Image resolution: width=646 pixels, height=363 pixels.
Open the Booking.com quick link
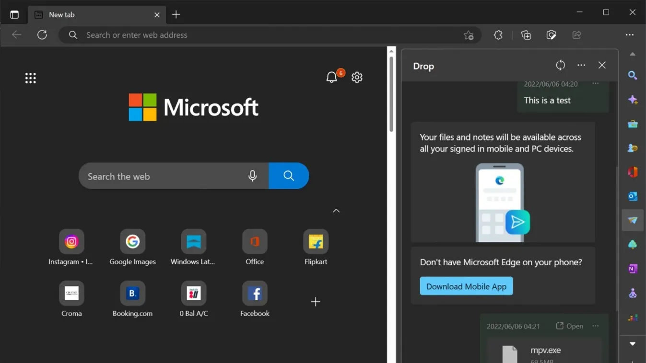pyautogui.click(x=132, y=299)
